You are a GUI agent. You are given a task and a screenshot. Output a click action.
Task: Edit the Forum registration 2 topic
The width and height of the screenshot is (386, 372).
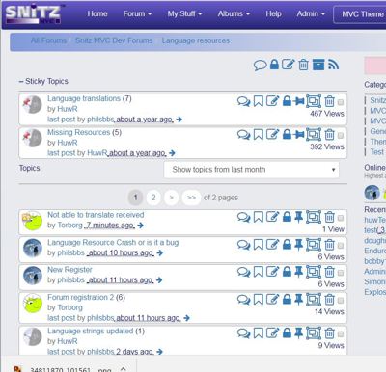(x=272, y=300)
